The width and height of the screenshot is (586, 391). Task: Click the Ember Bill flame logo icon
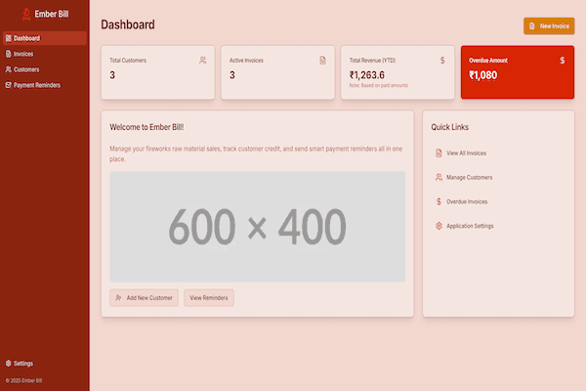(x=25, y=15)
